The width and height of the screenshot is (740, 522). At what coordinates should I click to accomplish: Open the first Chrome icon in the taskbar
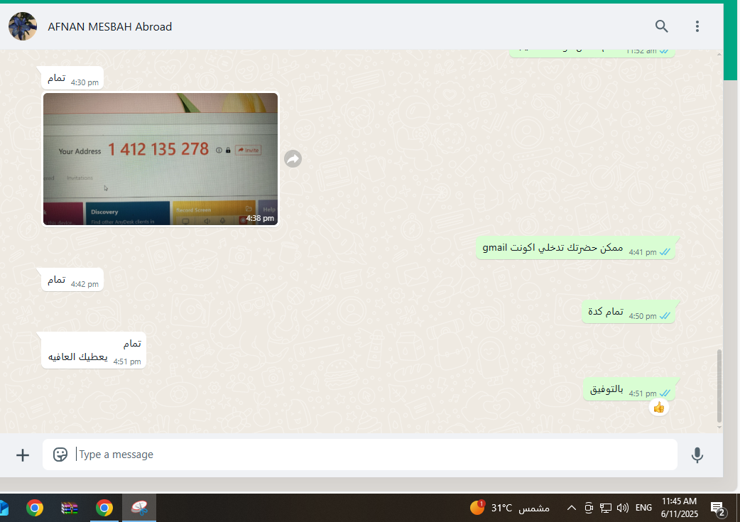(35, 508)
